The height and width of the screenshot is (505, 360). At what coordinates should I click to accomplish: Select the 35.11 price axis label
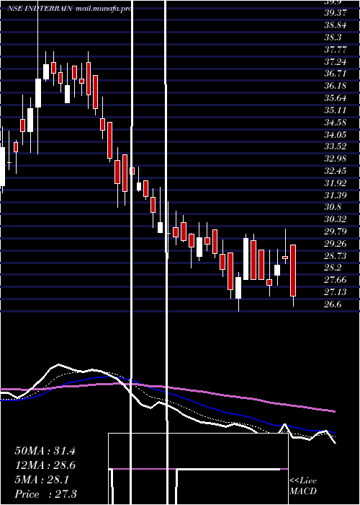pyautogui.click(x=336, y=110)
